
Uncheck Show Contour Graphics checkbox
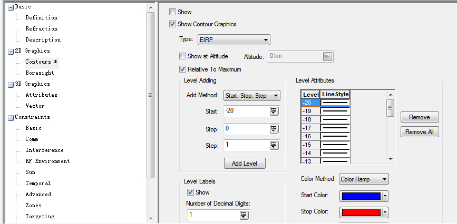pyautogui.click(x=172, y=24)
